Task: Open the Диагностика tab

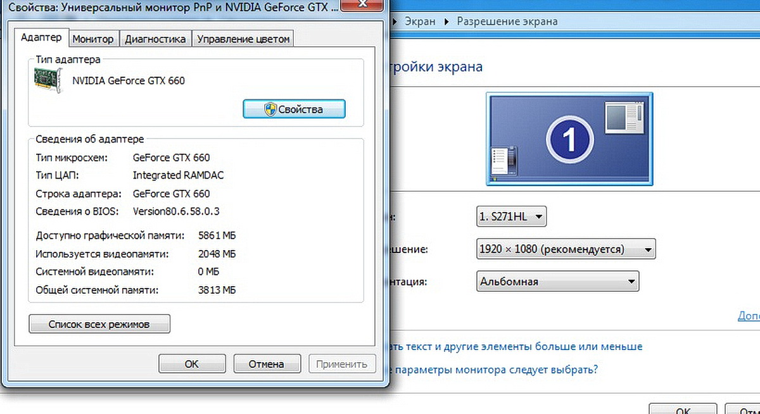Action: pos(155,39)
